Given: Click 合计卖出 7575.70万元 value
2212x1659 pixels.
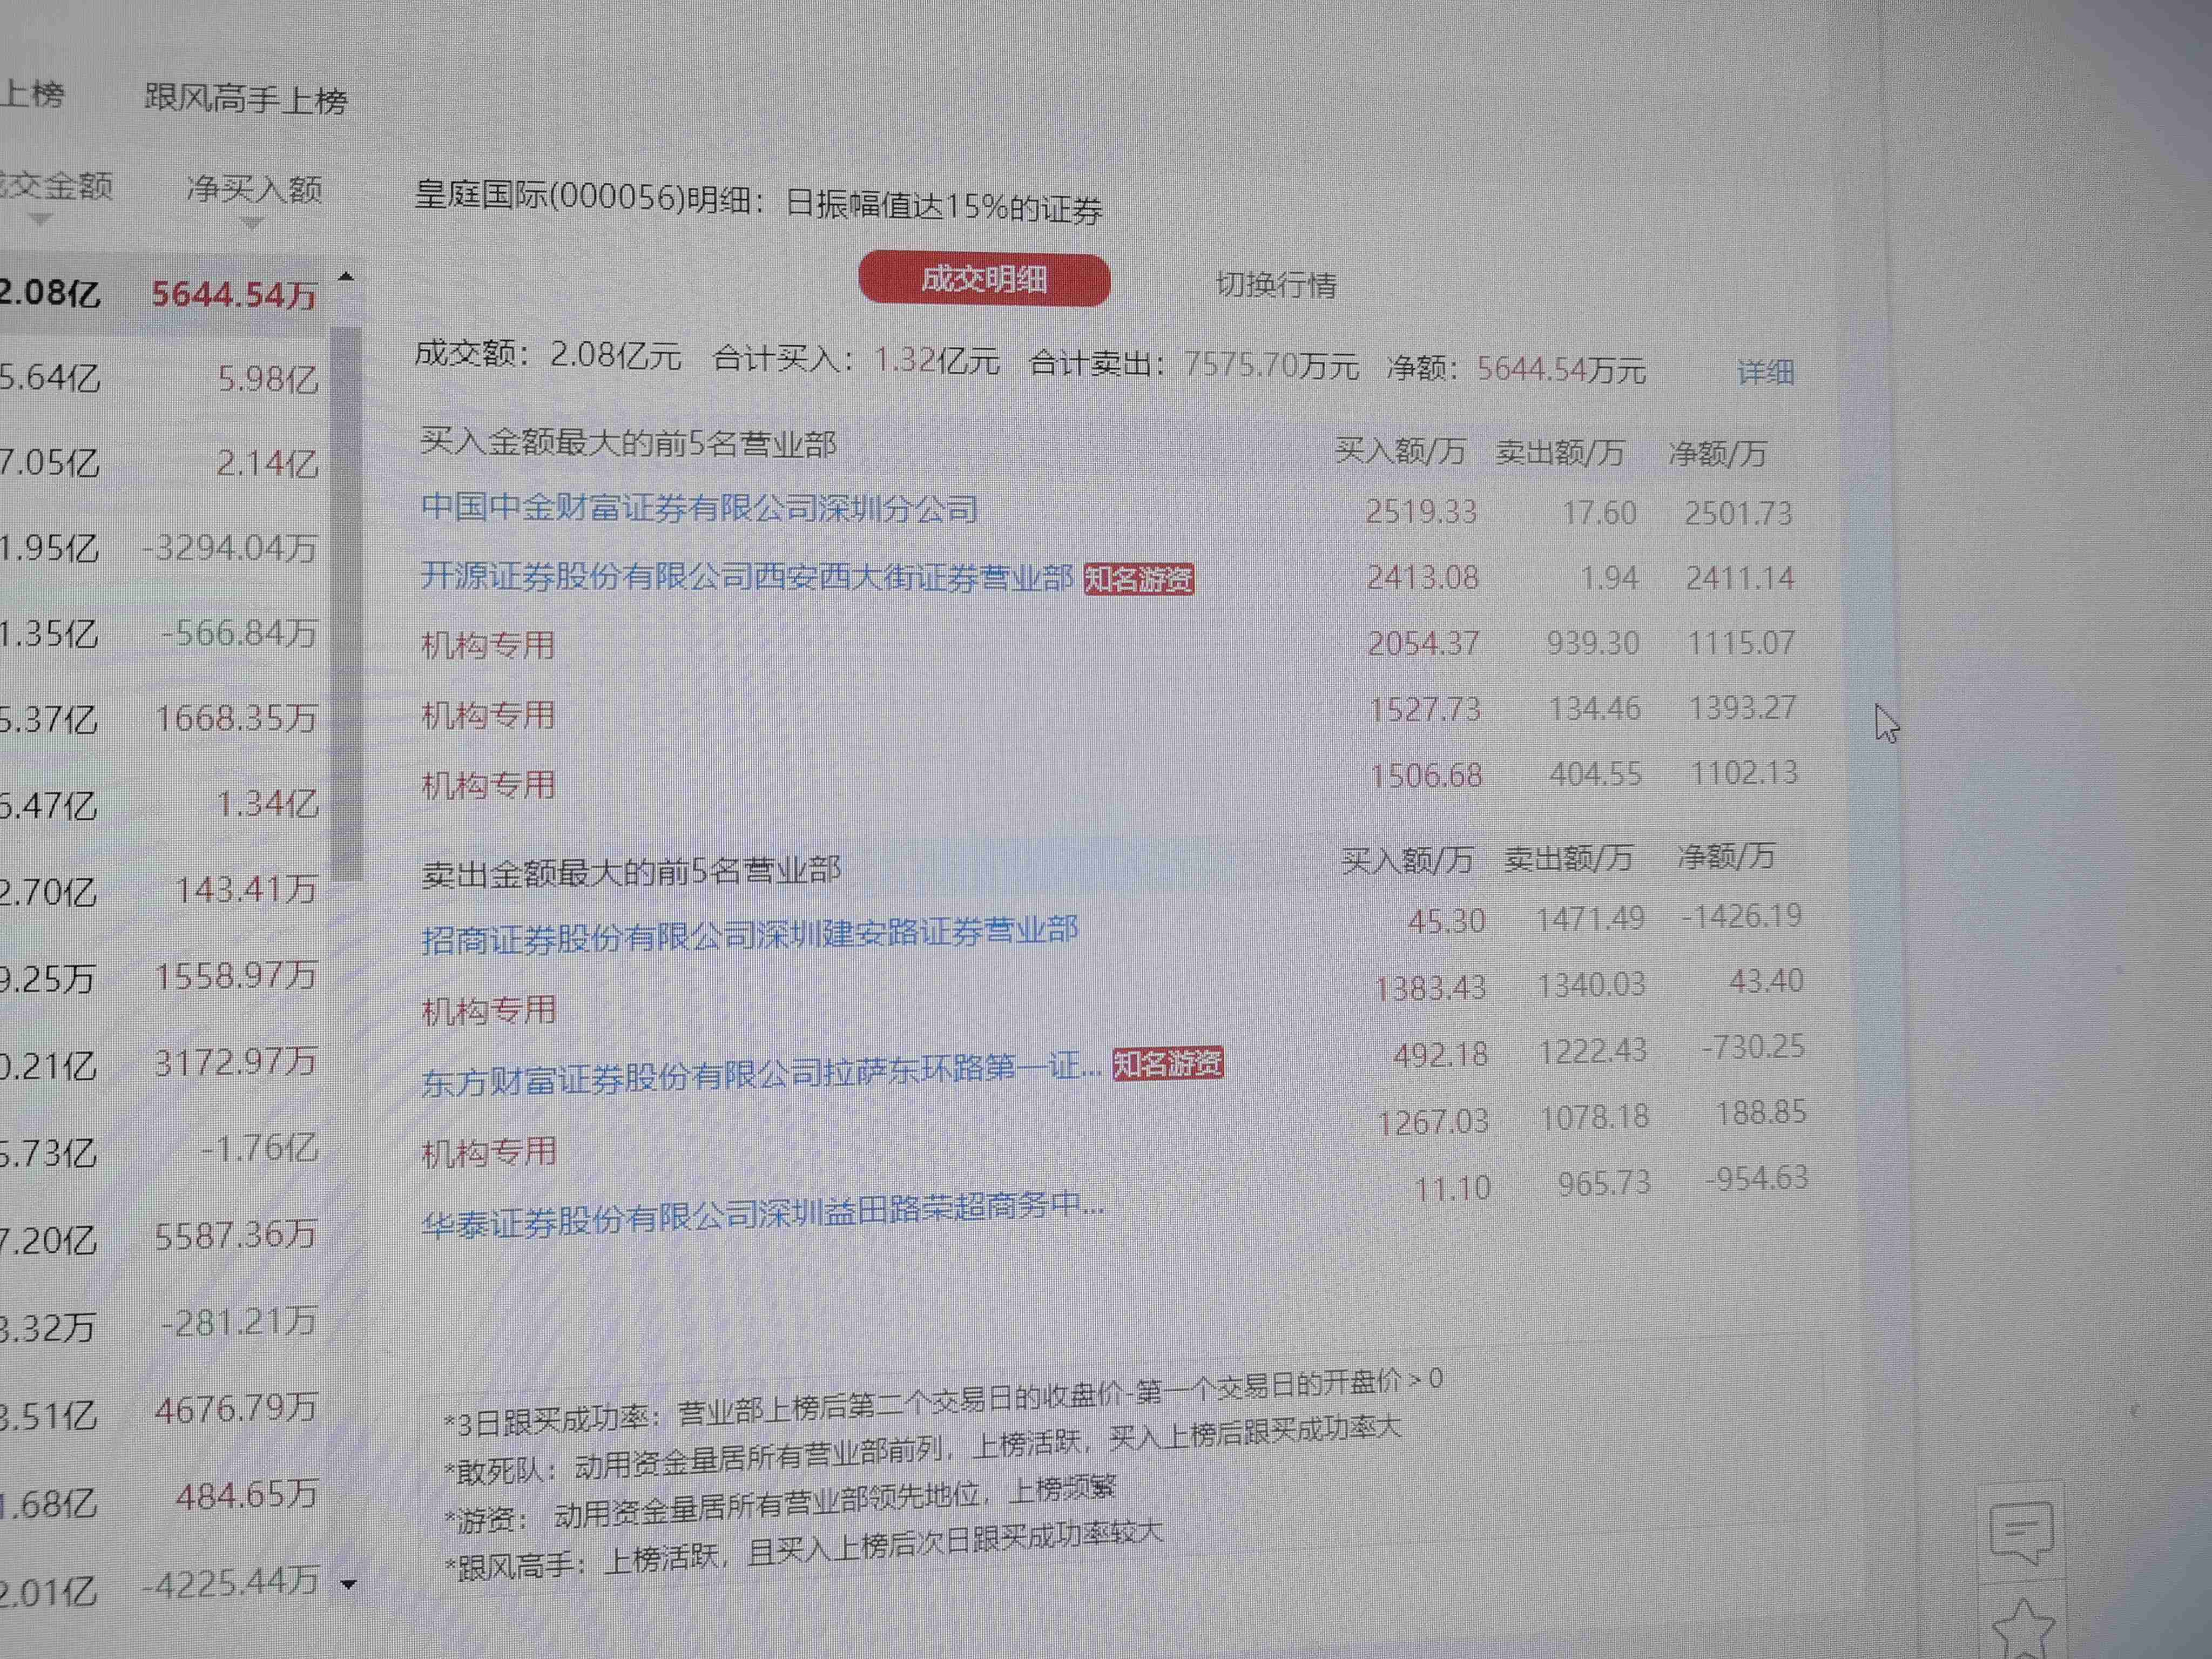Looking at the screenshot, I should (x=1271, y=365).
